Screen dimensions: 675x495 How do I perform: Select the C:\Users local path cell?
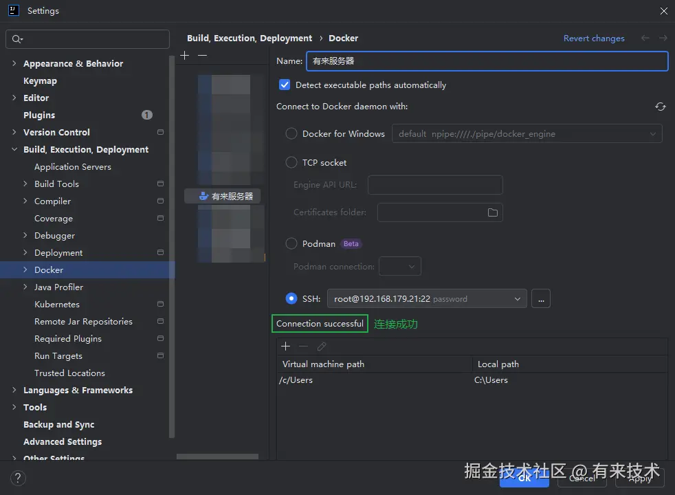tap(570, 380)
